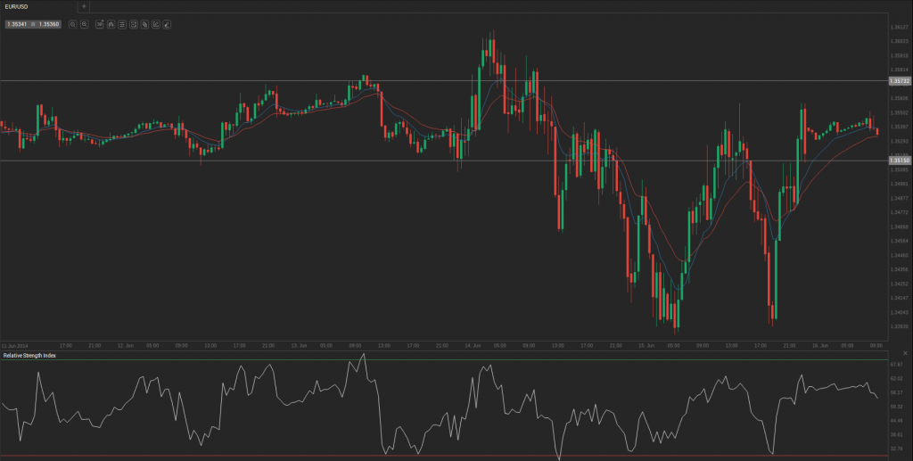Image resolution: width=913 pixels, height=461 pixels.
Task: Zoom out the chart with magnifier icon
Action: tap(73, 24)
